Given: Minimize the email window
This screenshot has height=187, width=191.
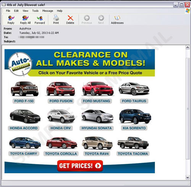Looking at the screenshot, I should (x=176, y=5).
